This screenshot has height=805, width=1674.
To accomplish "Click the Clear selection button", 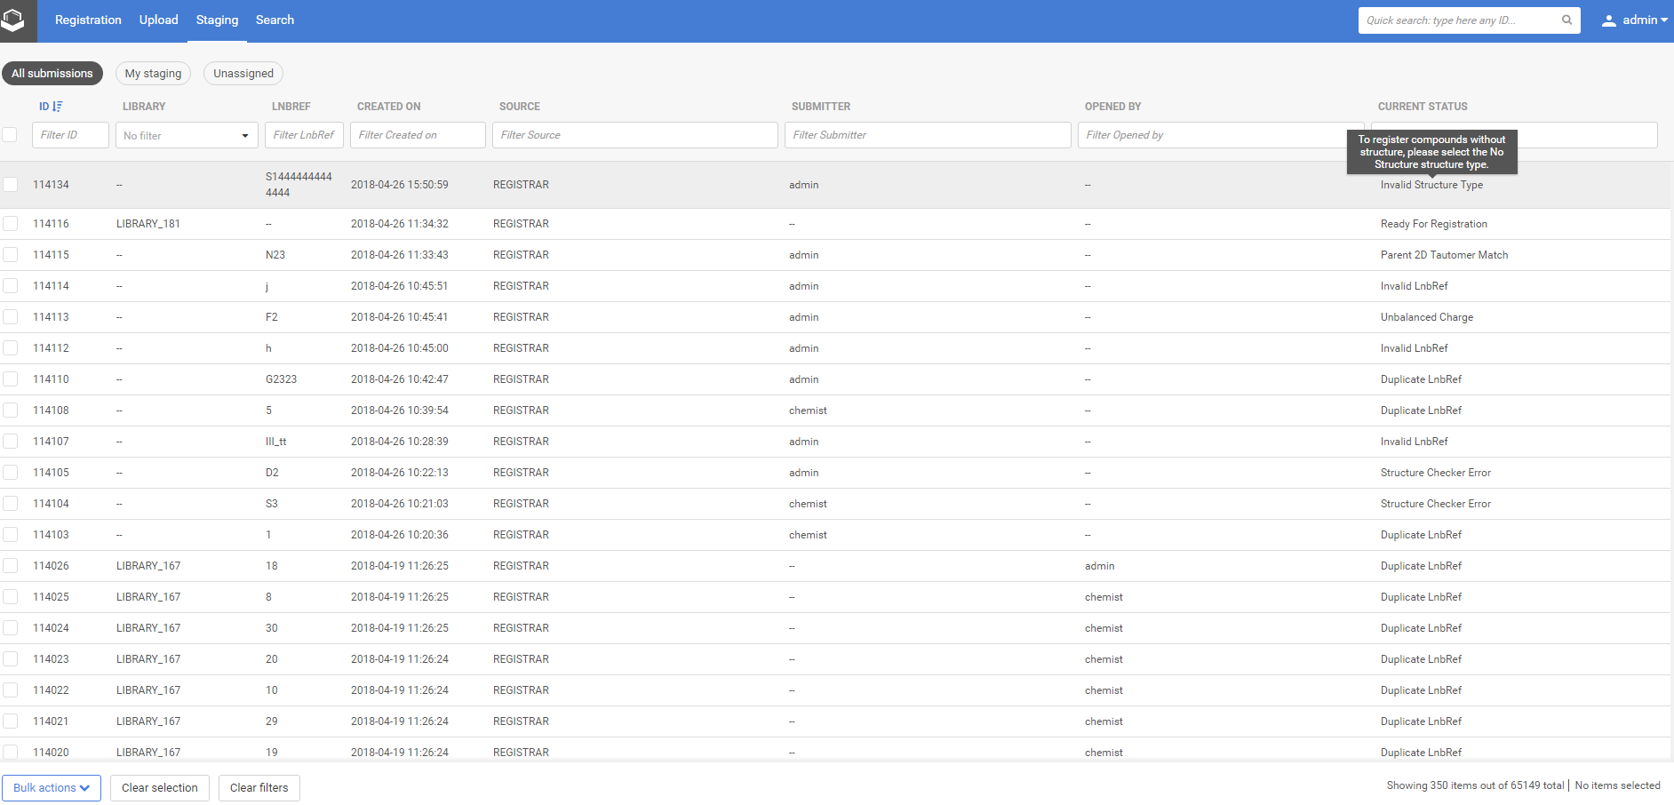I will [160, 788].
